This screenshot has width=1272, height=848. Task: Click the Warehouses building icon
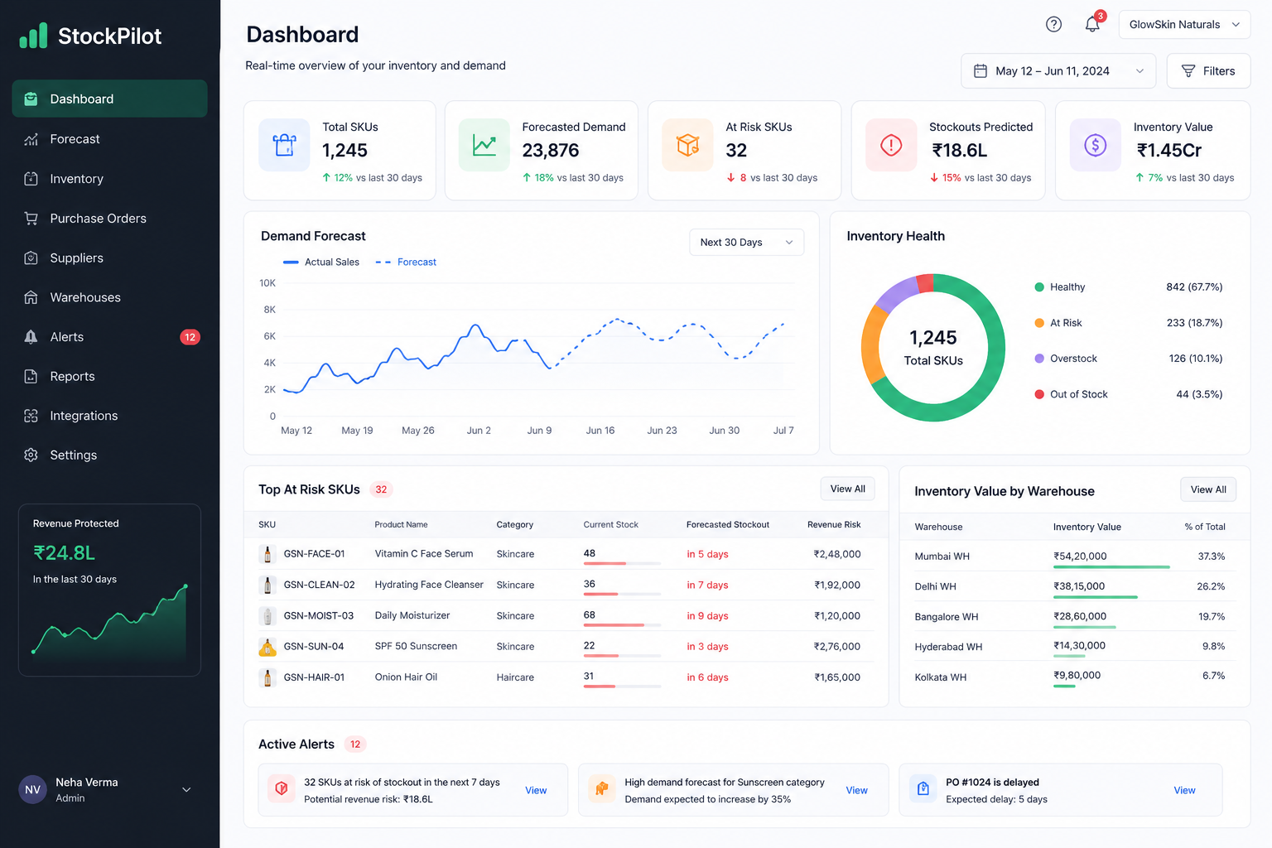click(31, 297)
